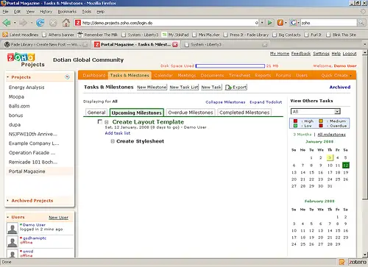Click the green Go arrow beside the address bar

(270, 23)
